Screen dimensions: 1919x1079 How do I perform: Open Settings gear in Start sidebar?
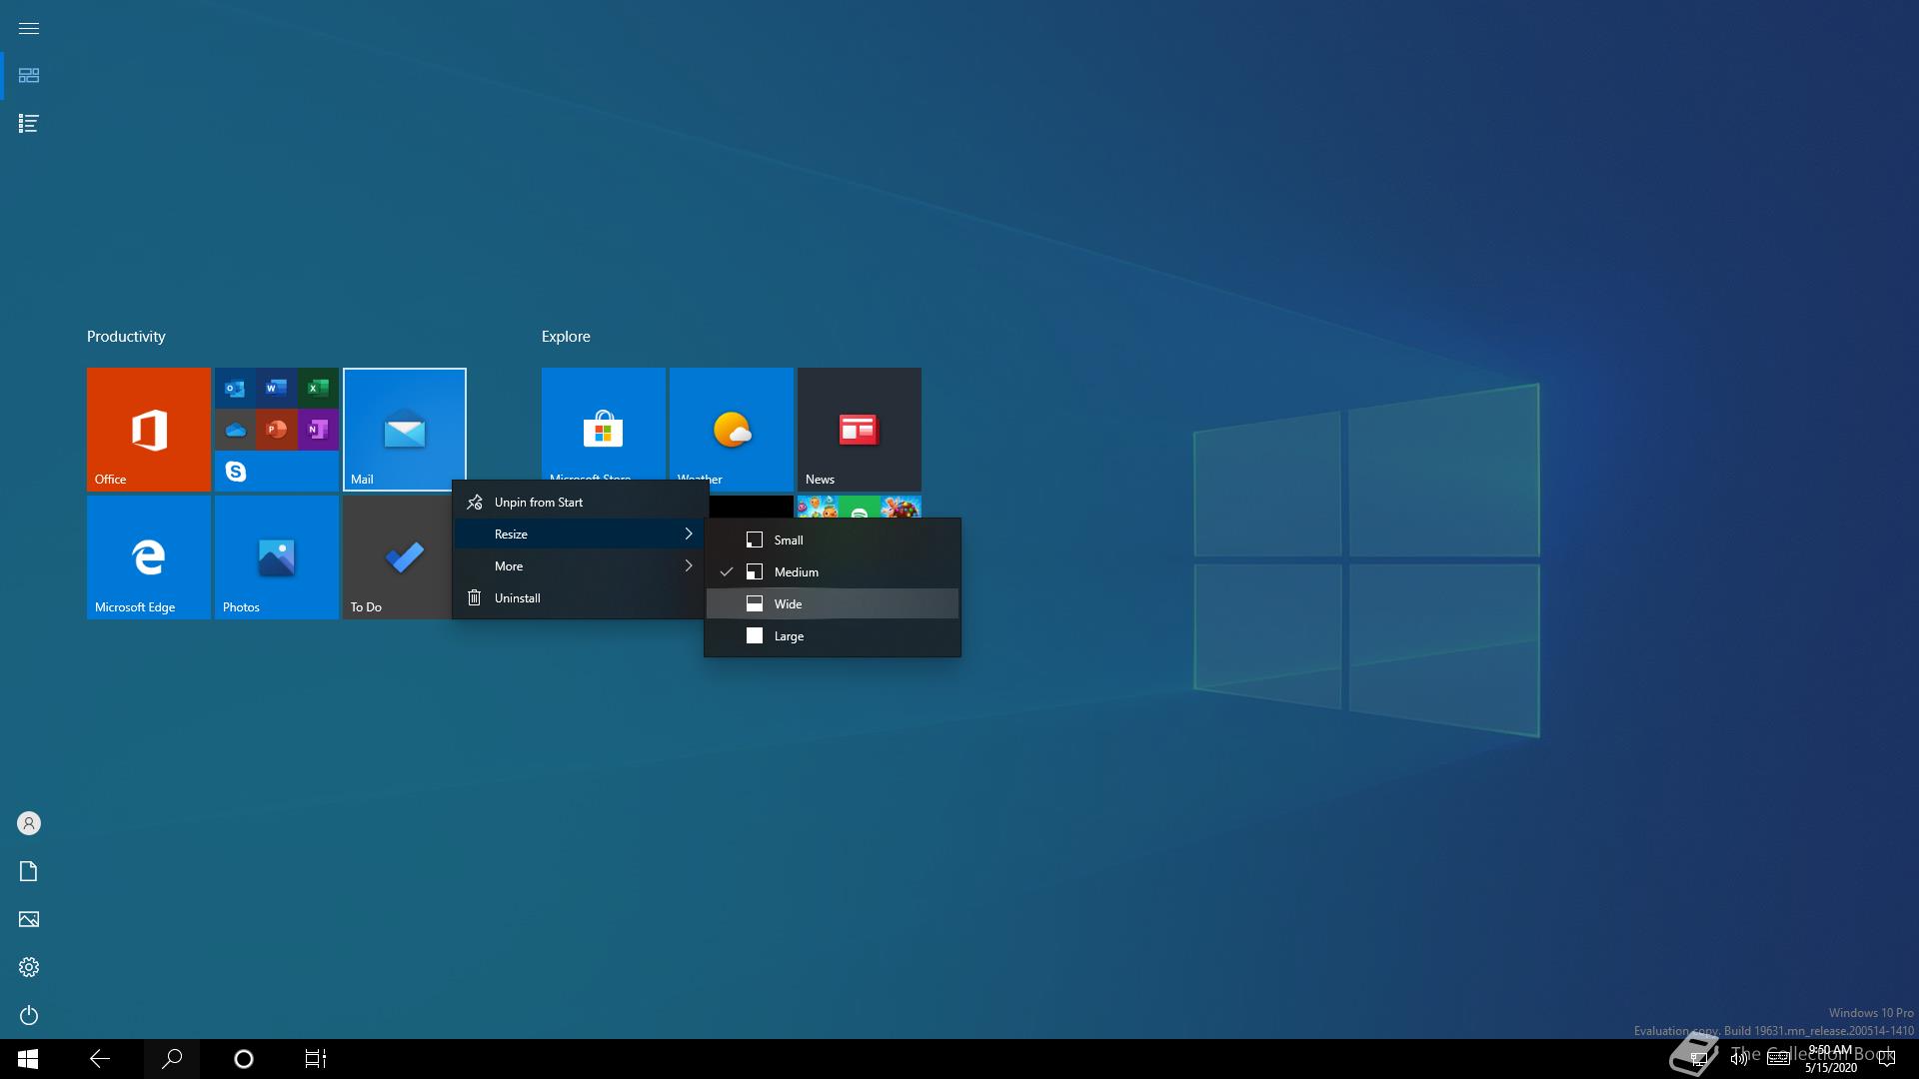click(x=29, y=967)
